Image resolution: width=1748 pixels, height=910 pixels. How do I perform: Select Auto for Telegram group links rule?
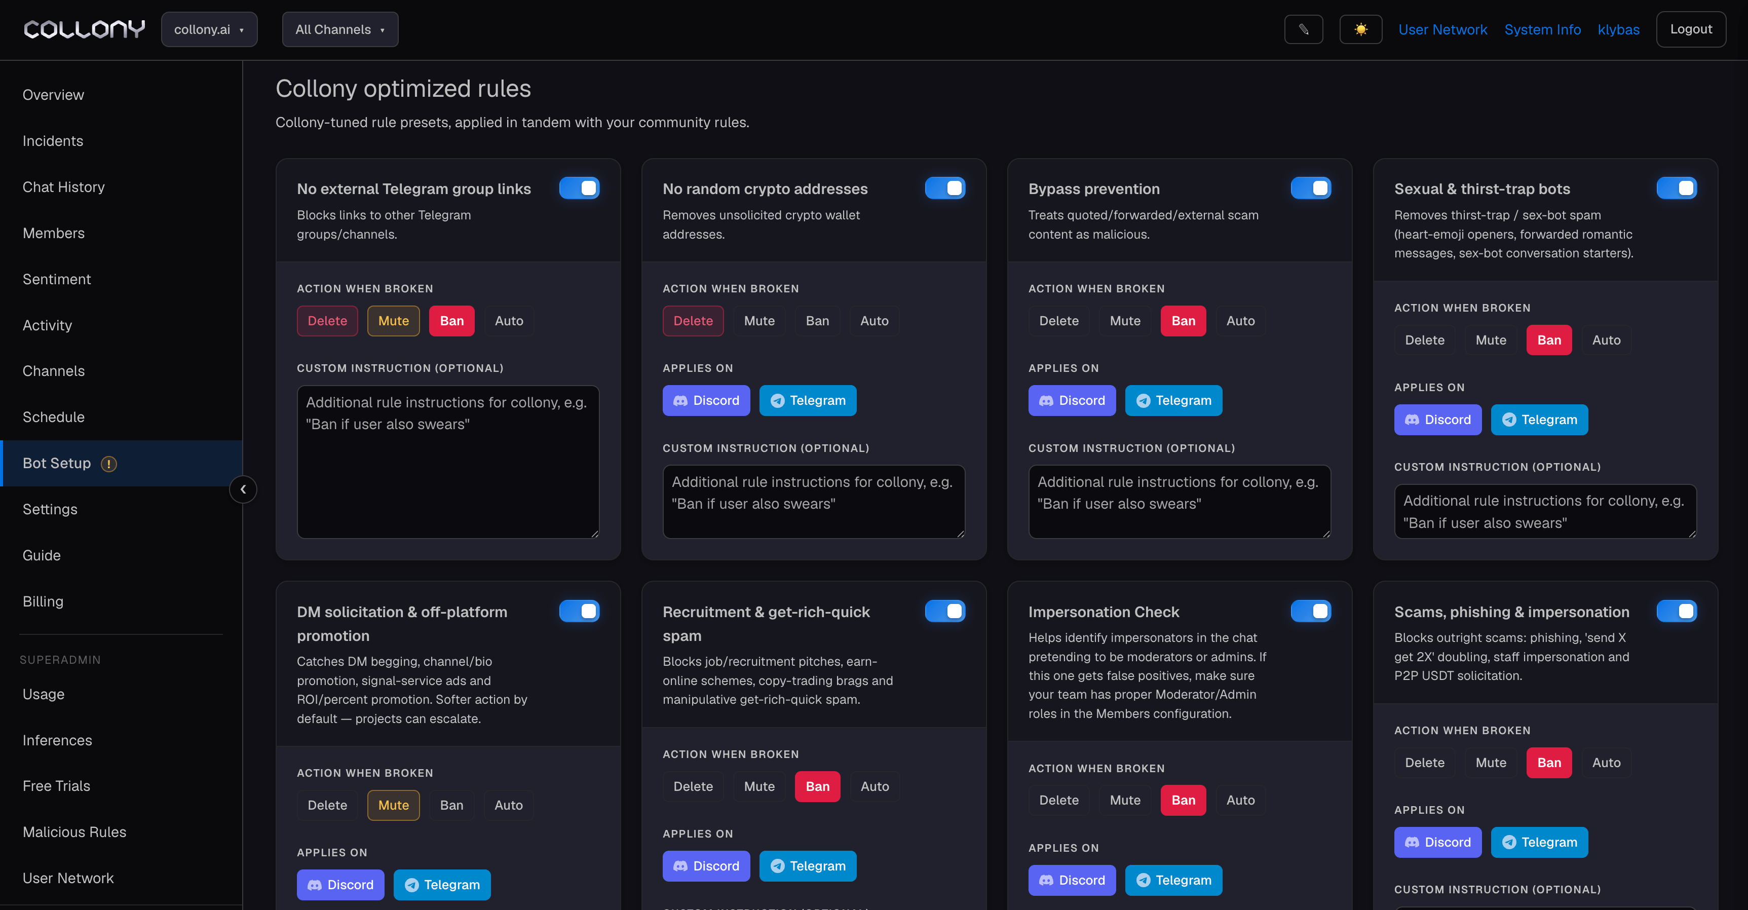[x=509, y=321]
